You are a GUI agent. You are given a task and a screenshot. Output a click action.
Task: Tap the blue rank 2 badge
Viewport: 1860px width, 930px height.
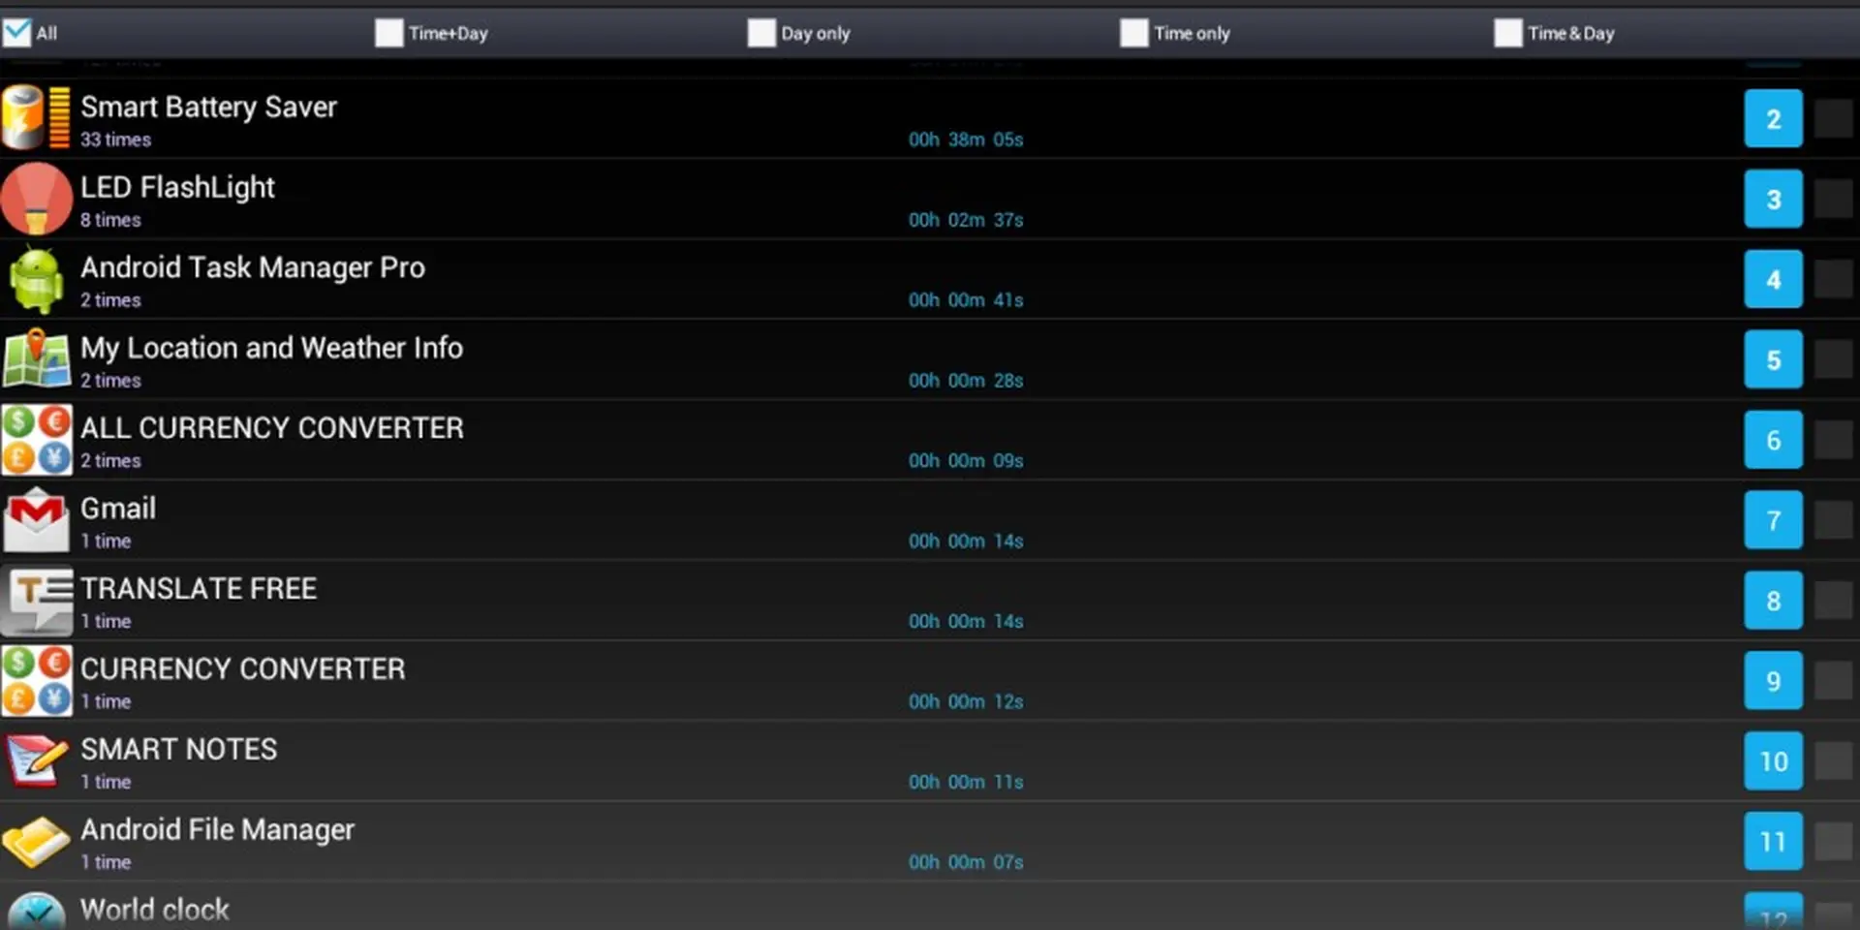(x=1773, y=118)
